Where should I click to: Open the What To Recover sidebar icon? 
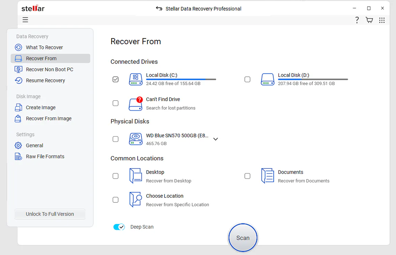19,47
